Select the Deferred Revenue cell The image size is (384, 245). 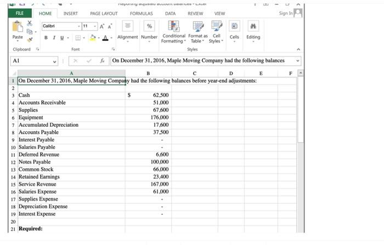[x=71, y=155]
